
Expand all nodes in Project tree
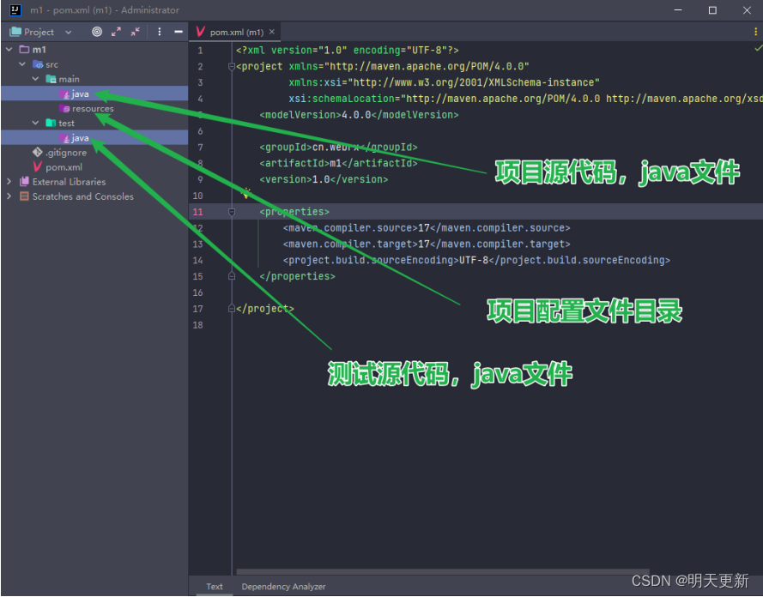pyautogui.click(x=116, y=32)
